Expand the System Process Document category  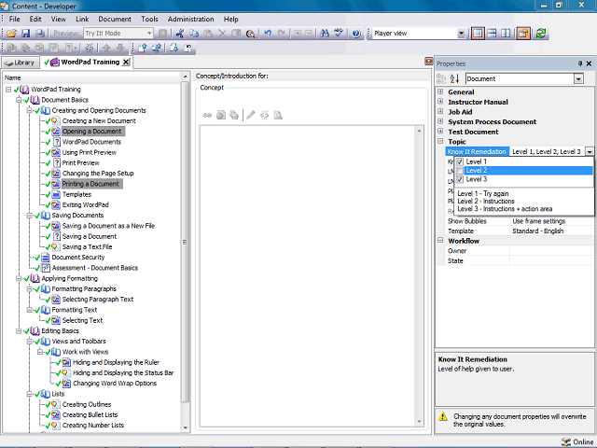(440, 121)
